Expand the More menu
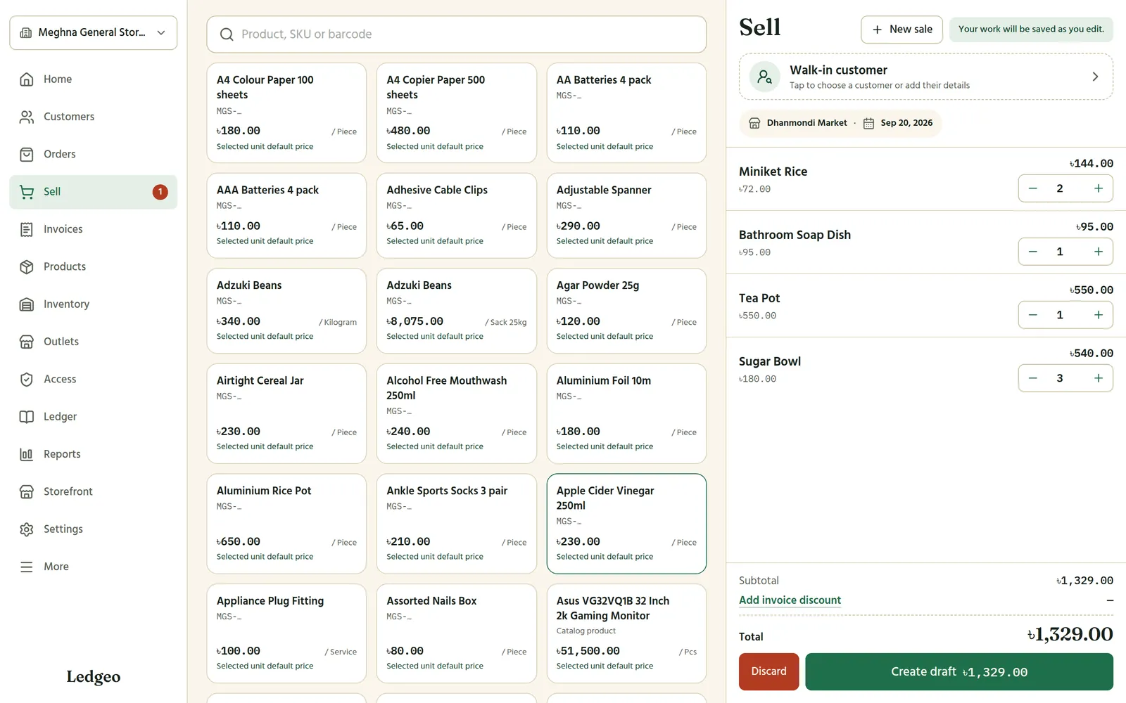 (x=93, y=567)
